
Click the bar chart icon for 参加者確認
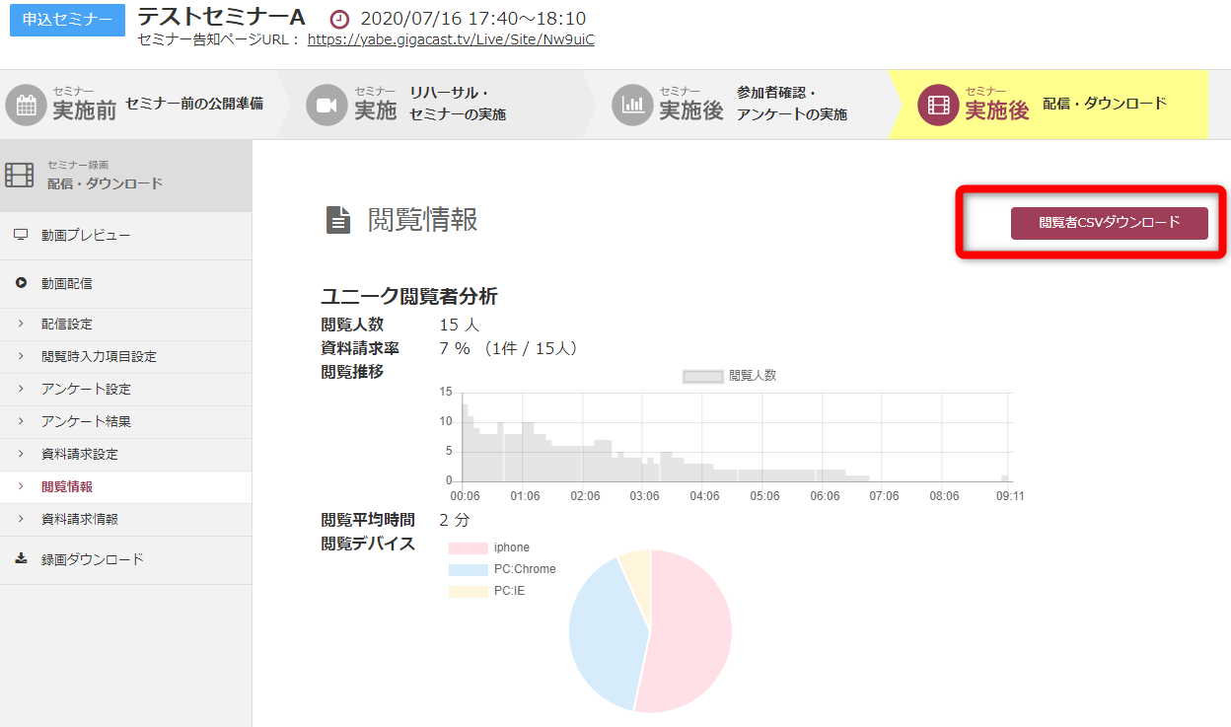tap(632, 105)
